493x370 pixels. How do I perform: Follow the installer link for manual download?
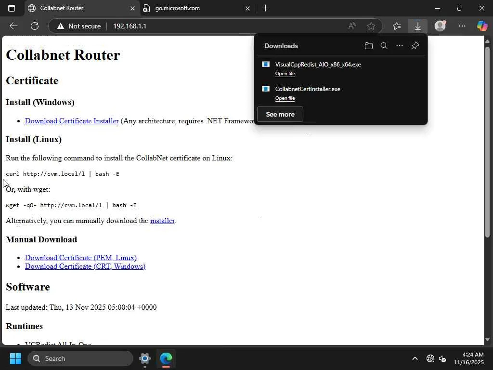coord(162,221)
